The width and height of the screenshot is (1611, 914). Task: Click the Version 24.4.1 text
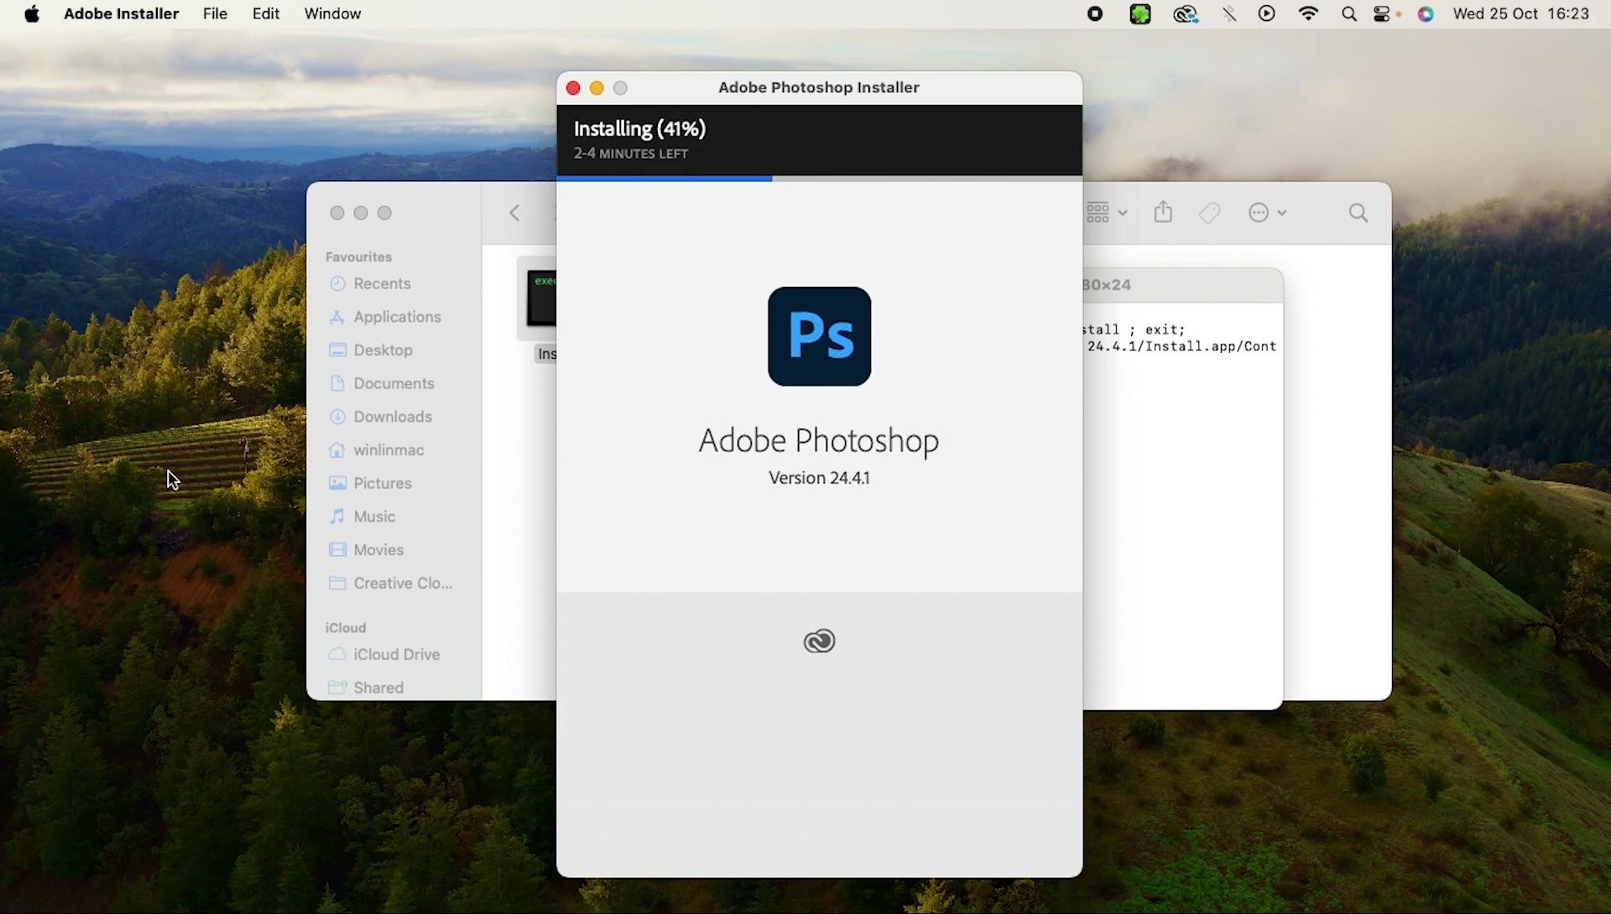click(819, 478)
